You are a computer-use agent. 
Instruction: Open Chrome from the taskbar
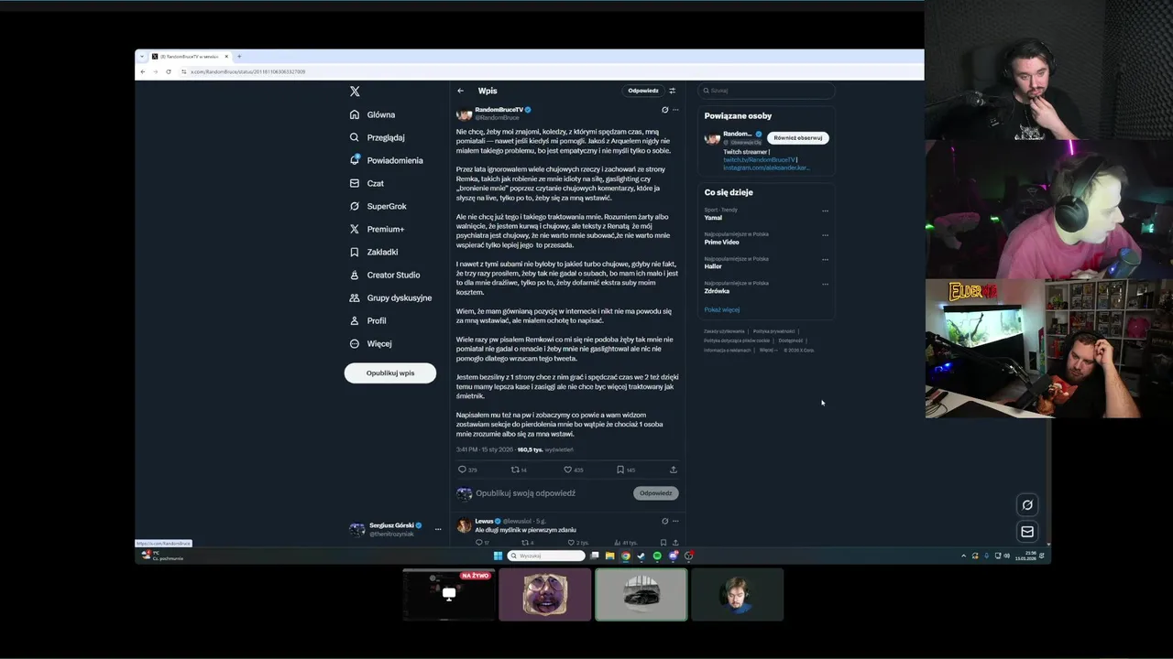[625, 556]
